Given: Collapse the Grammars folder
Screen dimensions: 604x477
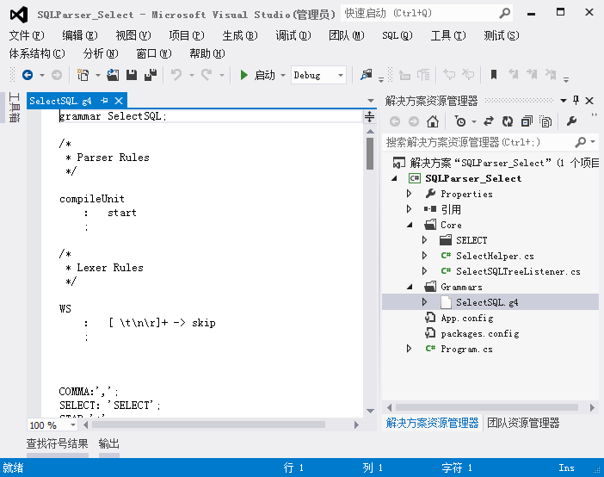Looking at the screenshot, I should 410,288.
